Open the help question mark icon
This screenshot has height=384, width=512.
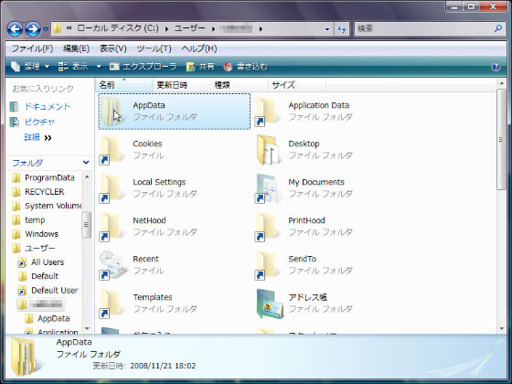(496, 67)
